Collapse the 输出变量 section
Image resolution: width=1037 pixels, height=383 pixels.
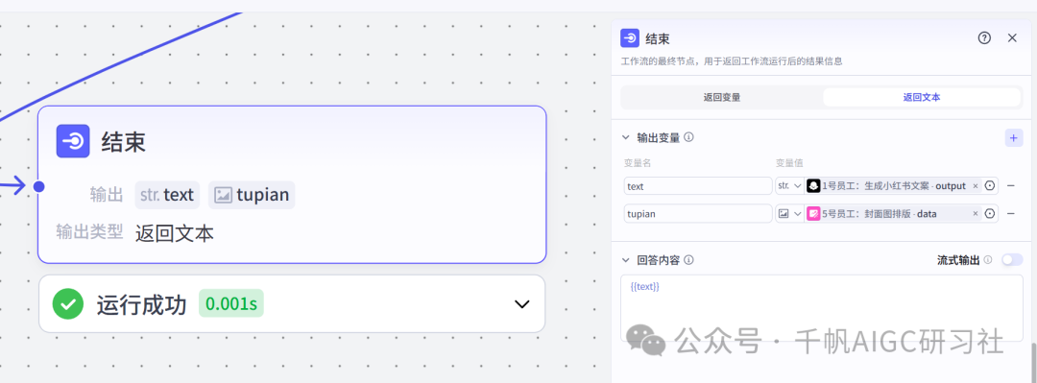pyautogui.click(x=626, y=137)
